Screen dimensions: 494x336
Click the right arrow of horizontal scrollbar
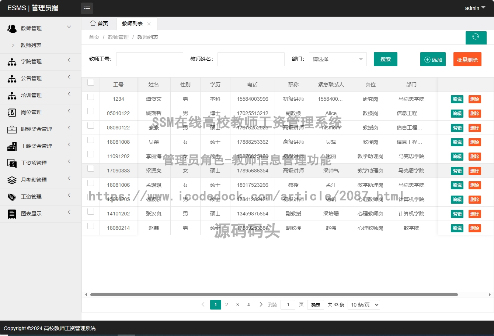pos(490,294)
